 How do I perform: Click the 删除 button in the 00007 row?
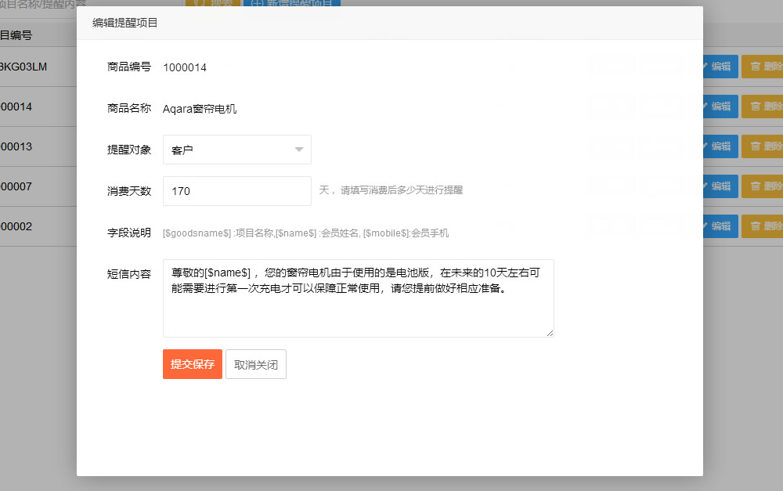[763, 186]
